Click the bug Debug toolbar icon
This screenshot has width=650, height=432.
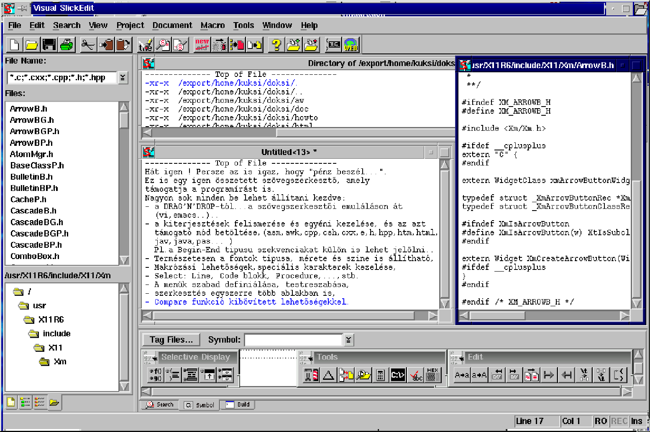click(219, 44)
